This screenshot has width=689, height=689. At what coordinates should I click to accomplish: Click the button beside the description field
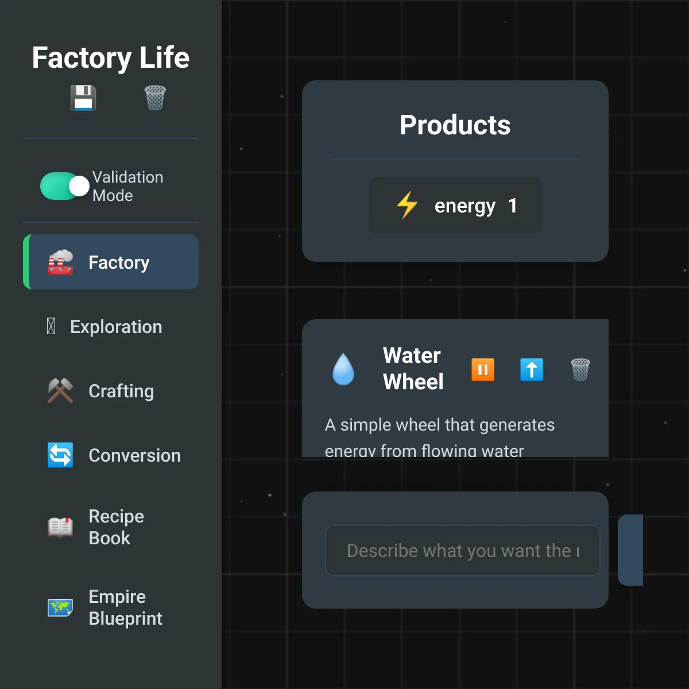pos(630,550)
